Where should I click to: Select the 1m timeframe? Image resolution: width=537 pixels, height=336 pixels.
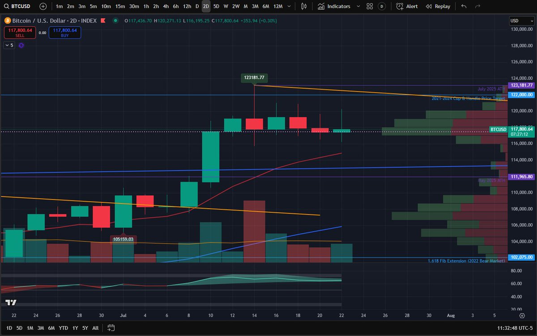pos(60,6)
